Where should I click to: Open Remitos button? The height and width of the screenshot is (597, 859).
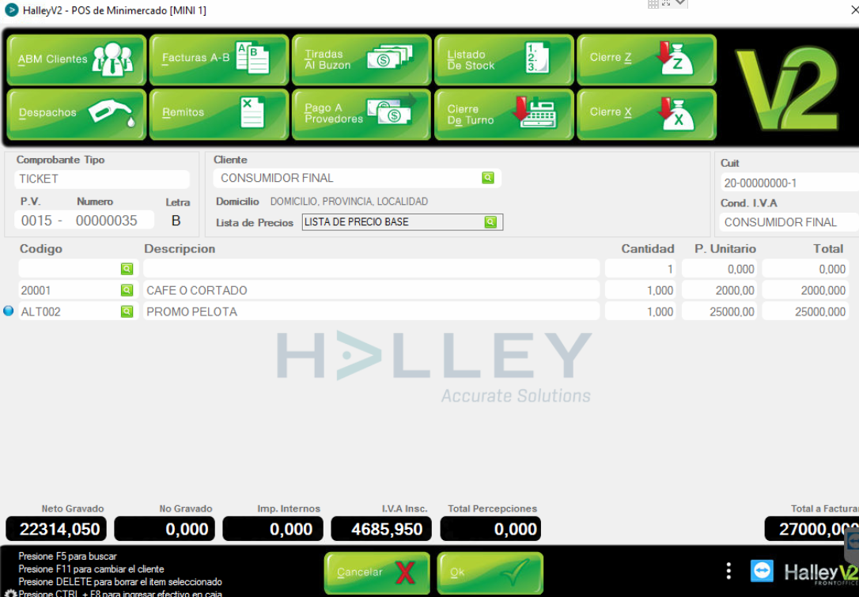[x=219, y=115]
